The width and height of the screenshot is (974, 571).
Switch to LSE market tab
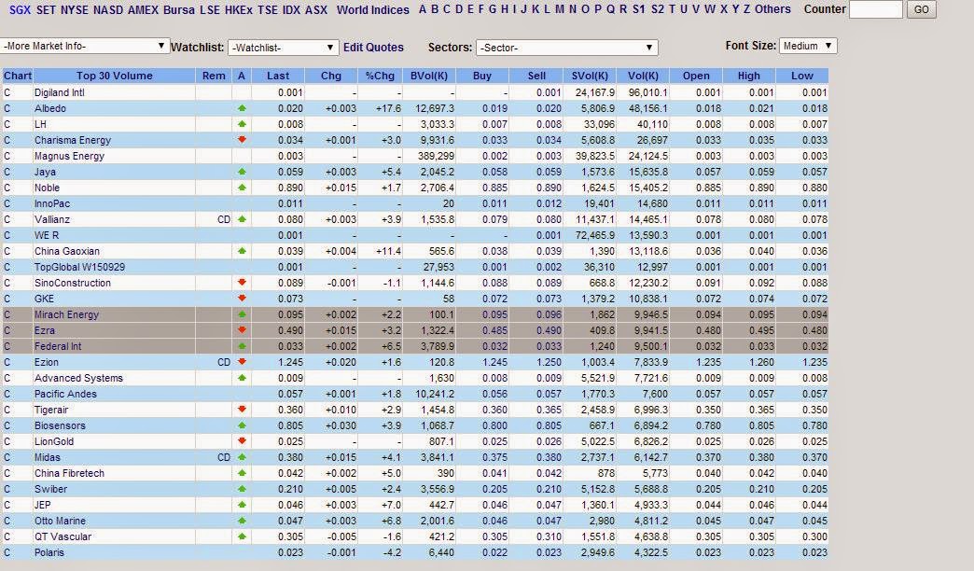210,10
